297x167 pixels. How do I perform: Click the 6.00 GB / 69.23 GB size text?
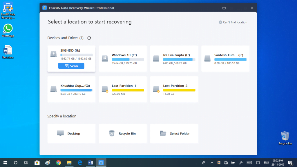pos(175,63)
